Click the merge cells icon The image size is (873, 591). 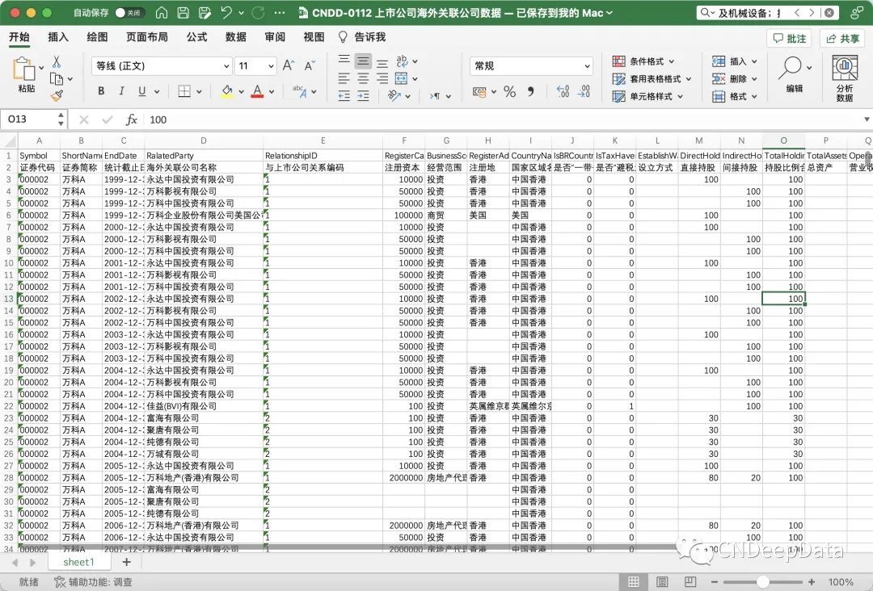pos(402,79)
